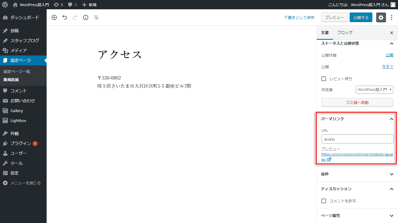Collapse the パーマリンク panel
Image resolution: width=398 pixels, height=223 pixels.
coord(391,119)
